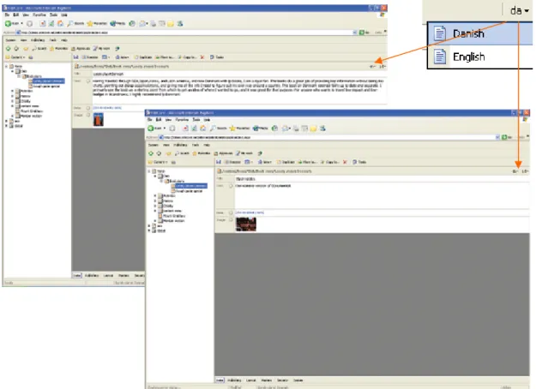Image resolution: width=536 pixels, height=389 pixels.
Task: Switch to Publishing tab in front window
Action: click(x=234, y=380)
